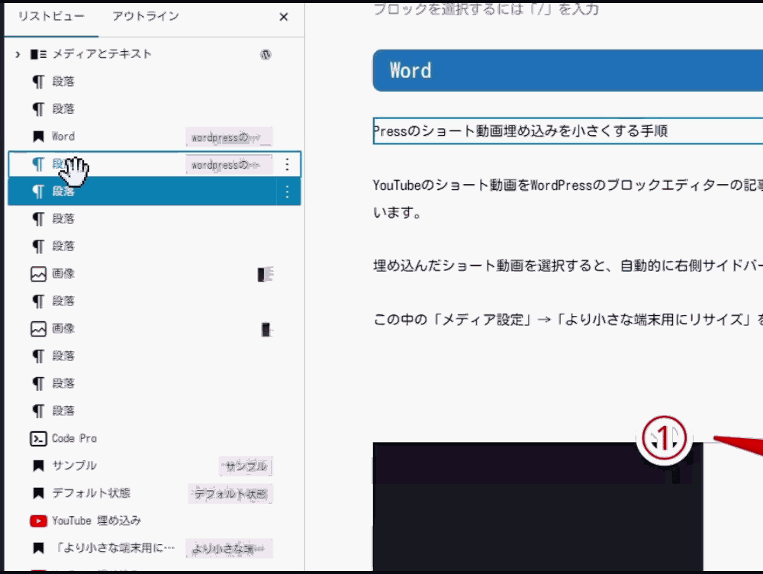Open the three-dot menu of the blue selected 段落

tap(287, 192)
